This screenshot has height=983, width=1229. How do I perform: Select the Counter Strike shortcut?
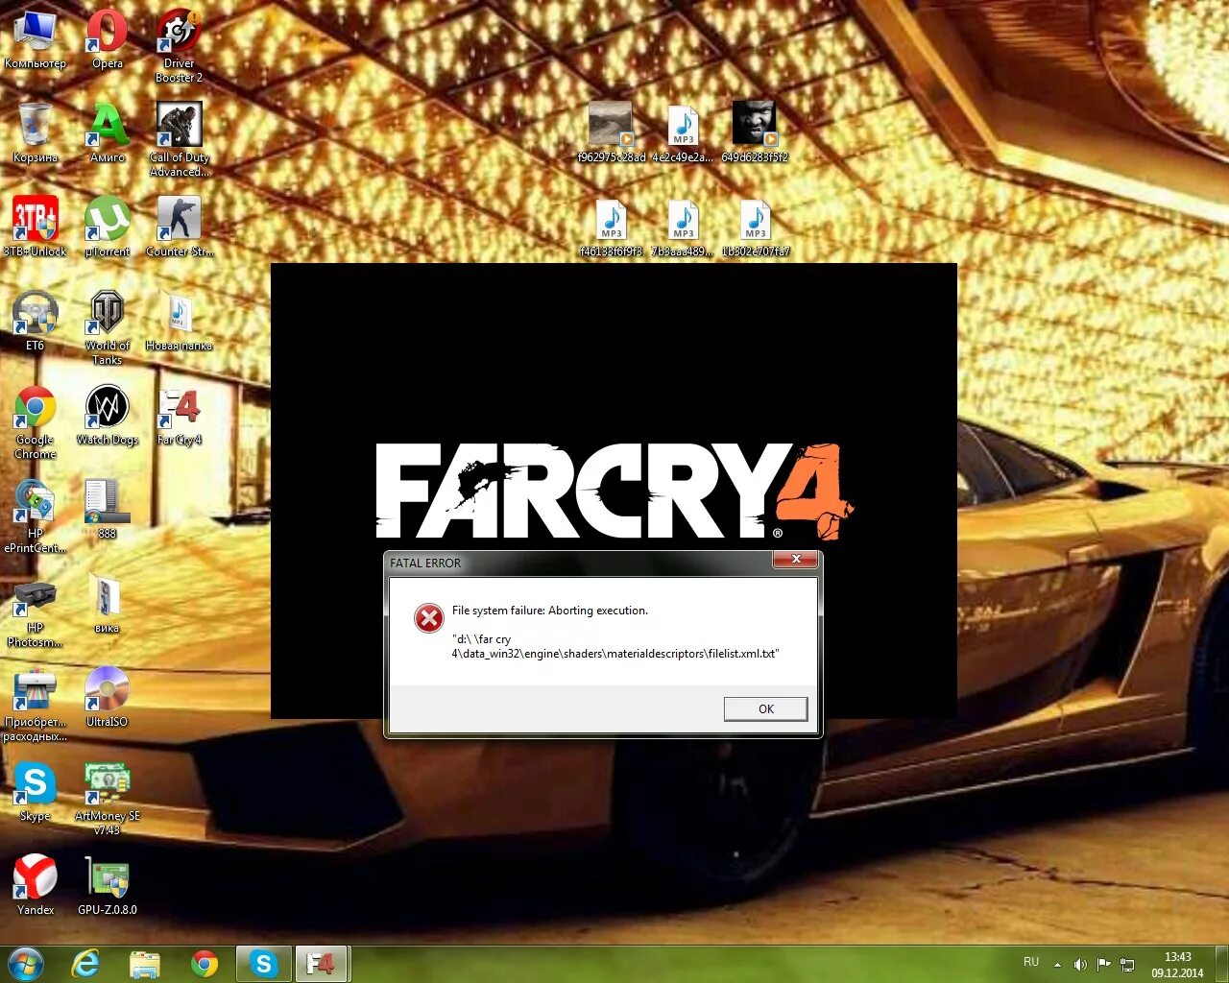pyautogui.click(x=179, y=227)
